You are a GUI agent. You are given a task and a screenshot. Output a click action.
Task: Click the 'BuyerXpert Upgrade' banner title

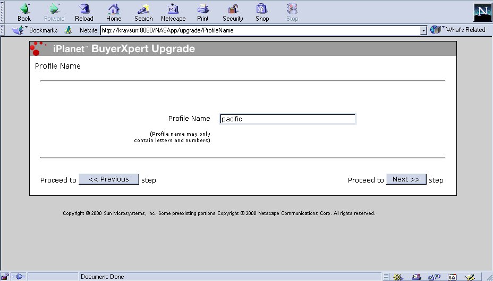click(x=143, y=49)
